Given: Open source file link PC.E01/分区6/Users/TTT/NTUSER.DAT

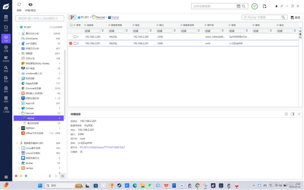Looking at the screenshot, I should point(102,147).
